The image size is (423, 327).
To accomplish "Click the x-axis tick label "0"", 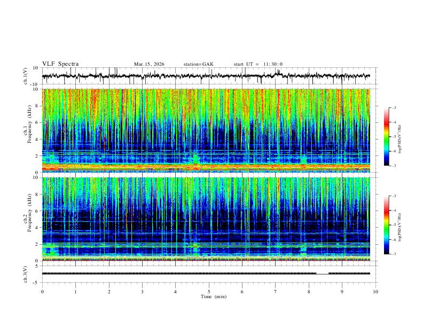I will tap(42, 292).
